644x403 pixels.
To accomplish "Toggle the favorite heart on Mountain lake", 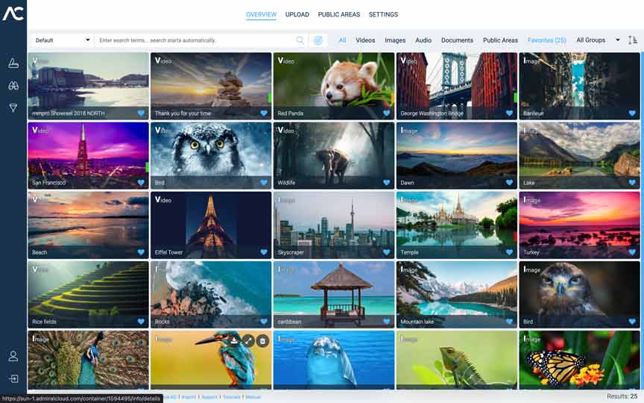I will [x=509, y=322].
